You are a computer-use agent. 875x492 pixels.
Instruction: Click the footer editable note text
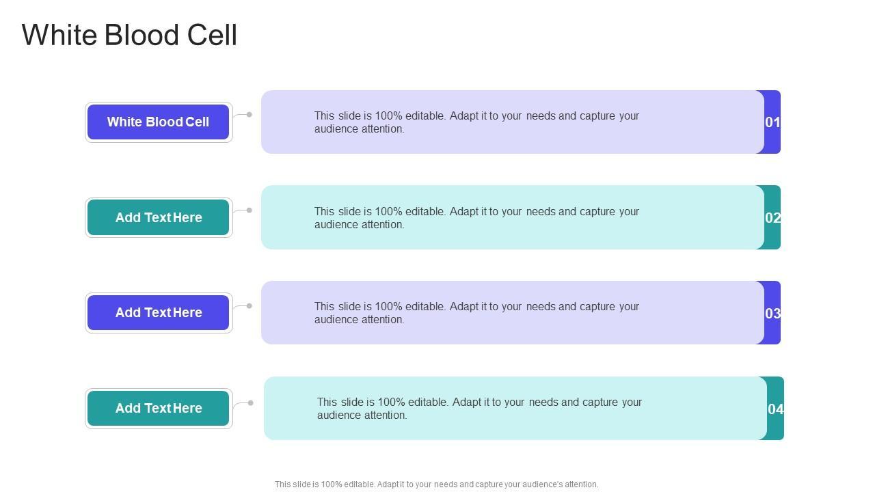coord(436,484)
